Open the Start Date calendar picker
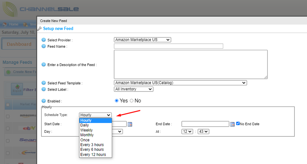Viewport: 307px width, 164px height. 130,124
